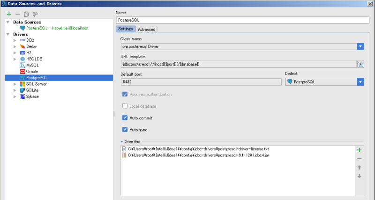Switch to the Settings tab
The image size is (375, 200).
coord(126,29)
